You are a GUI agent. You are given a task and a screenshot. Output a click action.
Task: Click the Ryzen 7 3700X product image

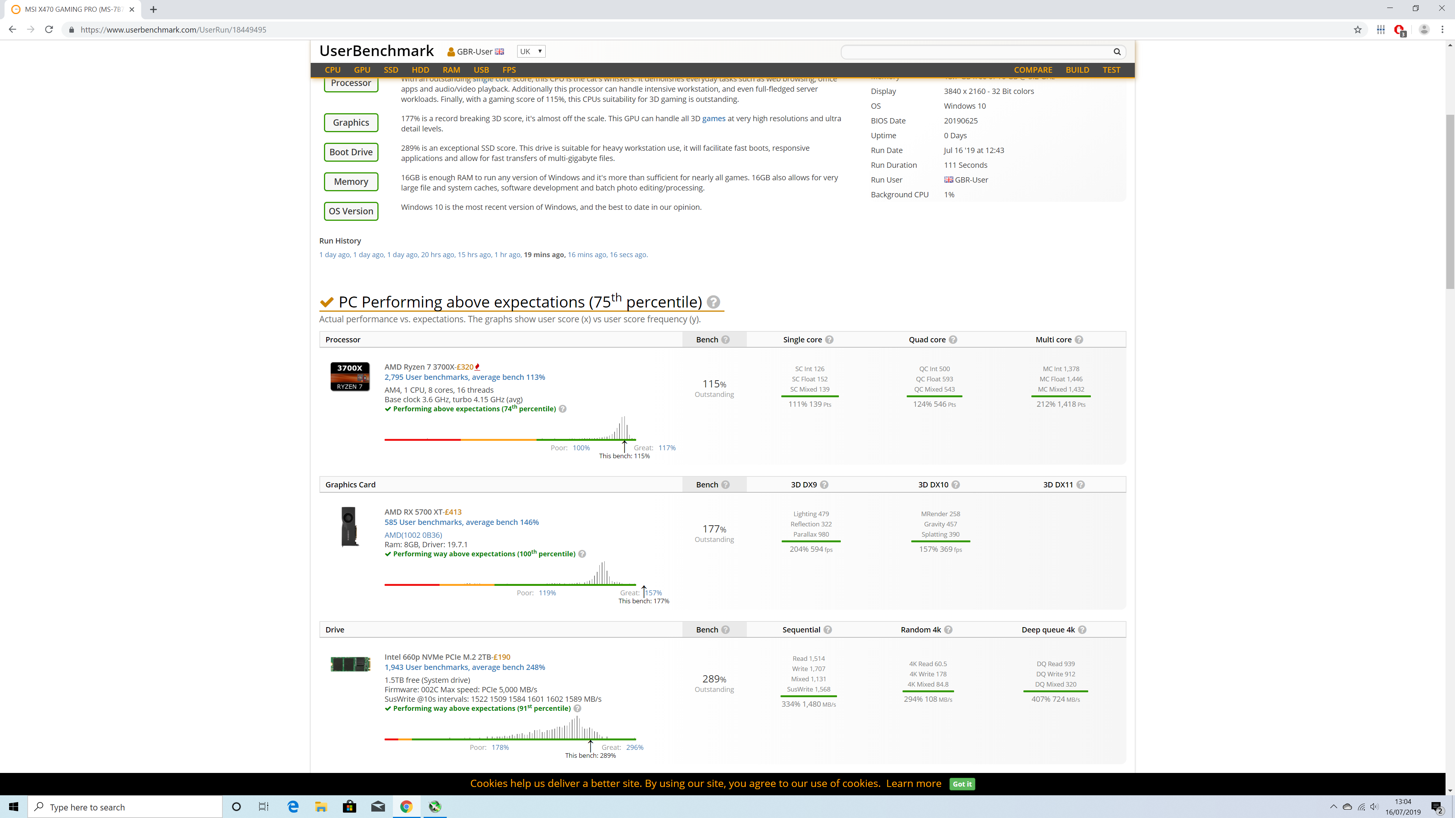[x=350, y=376]
